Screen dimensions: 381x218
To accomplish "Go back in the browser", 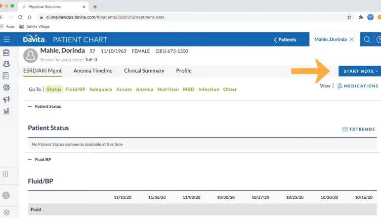I will click(x=2, y=17).
